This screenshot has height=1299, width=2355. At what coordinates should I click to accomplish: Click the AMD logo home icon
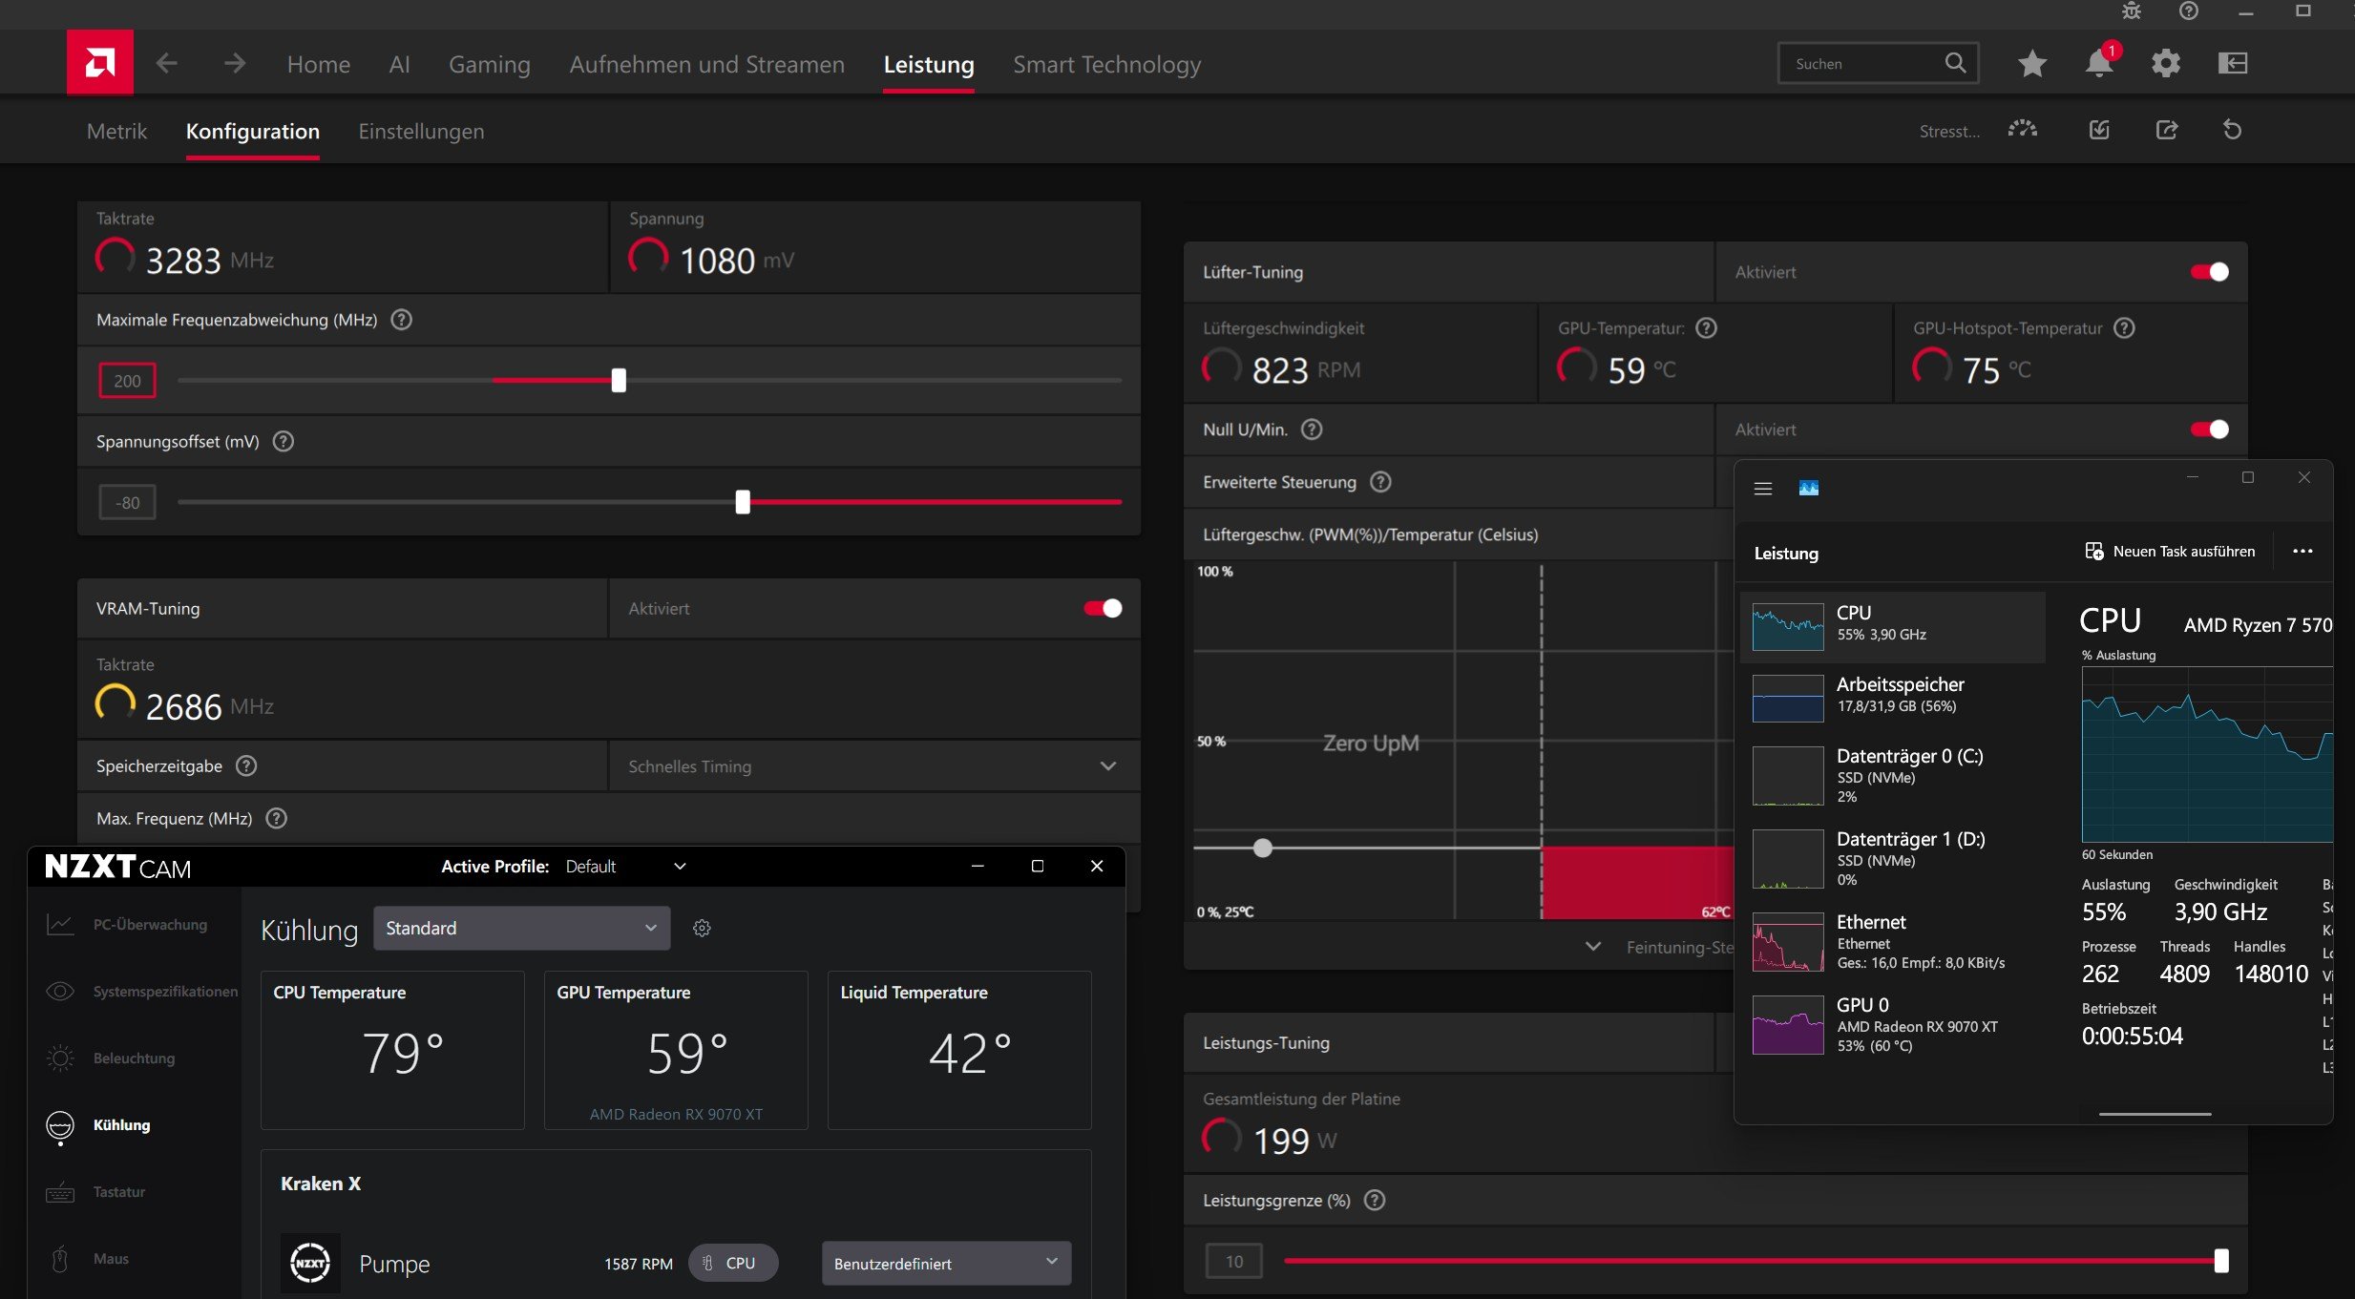click(99, 63)
